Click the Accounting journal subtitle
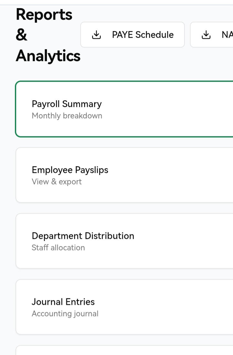 pyautogui.click(x=65, y=314)
